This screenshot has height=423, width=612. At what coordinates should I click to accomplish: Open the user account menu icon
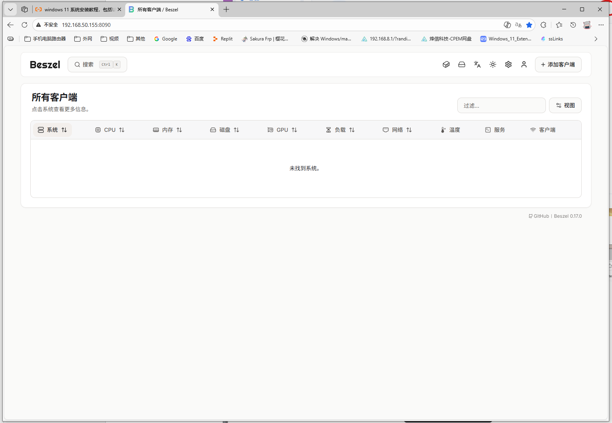click(524, 65)
